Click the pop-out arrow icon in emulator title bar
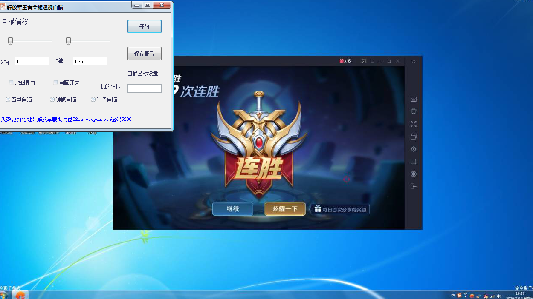Screen dimensions: 533x299 click(363, 61)
